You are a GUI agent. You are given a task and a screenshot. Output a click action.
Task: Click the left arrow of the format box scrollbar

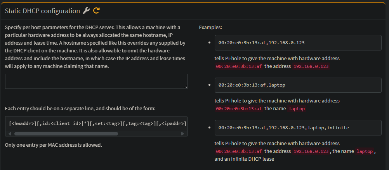(x=9, y=134)
